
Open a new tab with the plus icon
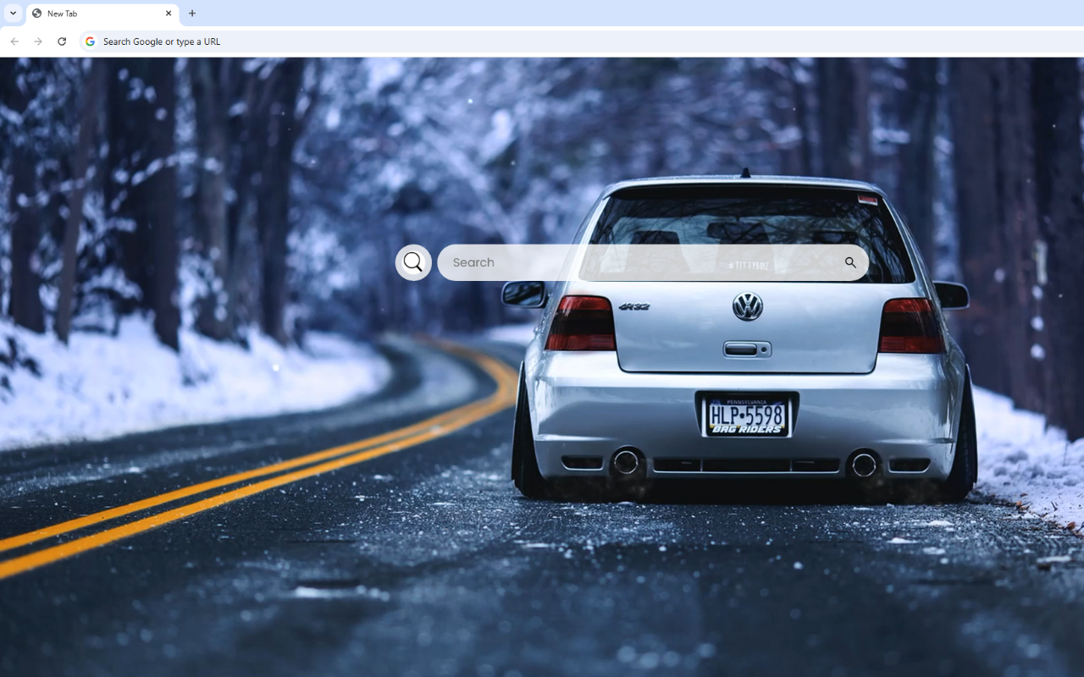coord(192,14)
